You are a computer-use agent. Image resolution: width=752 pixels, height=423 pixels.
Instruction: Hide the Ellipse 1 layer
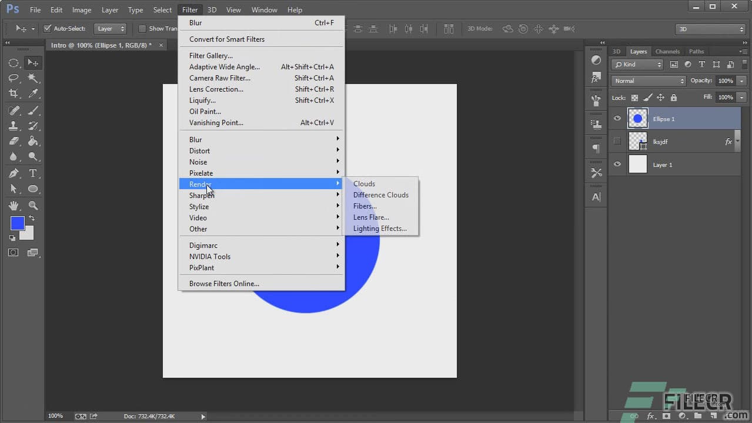(x=617, y=118)
